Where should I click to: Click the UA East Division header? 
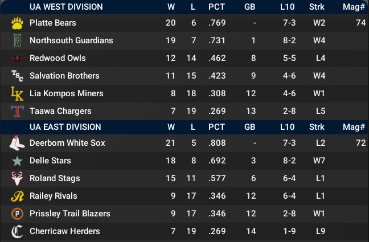65,127
